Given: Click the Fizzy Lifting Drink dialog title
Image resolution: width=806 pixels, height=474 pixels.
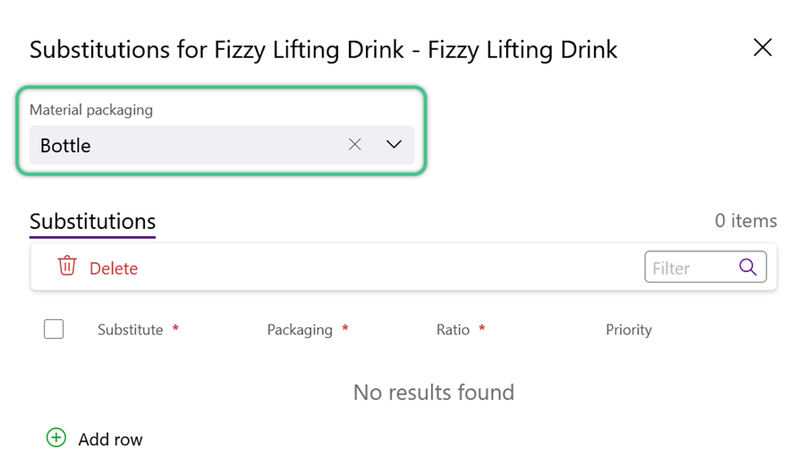Looking at the screenshot, I should click(x=323, y=50).
